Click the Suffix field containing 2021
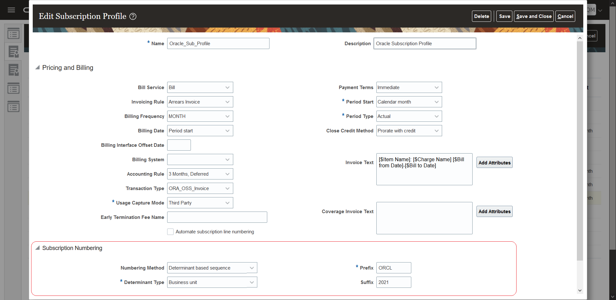 tap(394, 282)
